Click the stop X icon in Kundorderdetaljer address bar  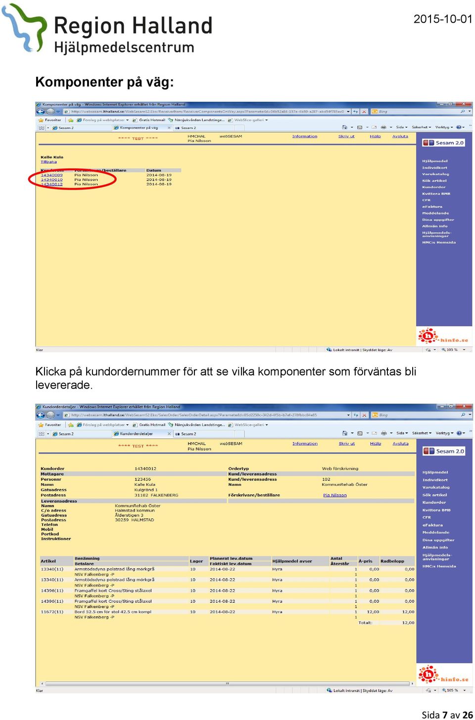(364, 415)
